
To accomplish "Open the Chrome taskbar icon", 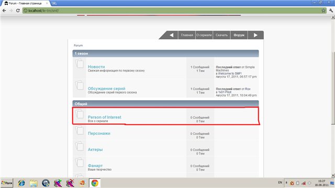I will [95, 183].
